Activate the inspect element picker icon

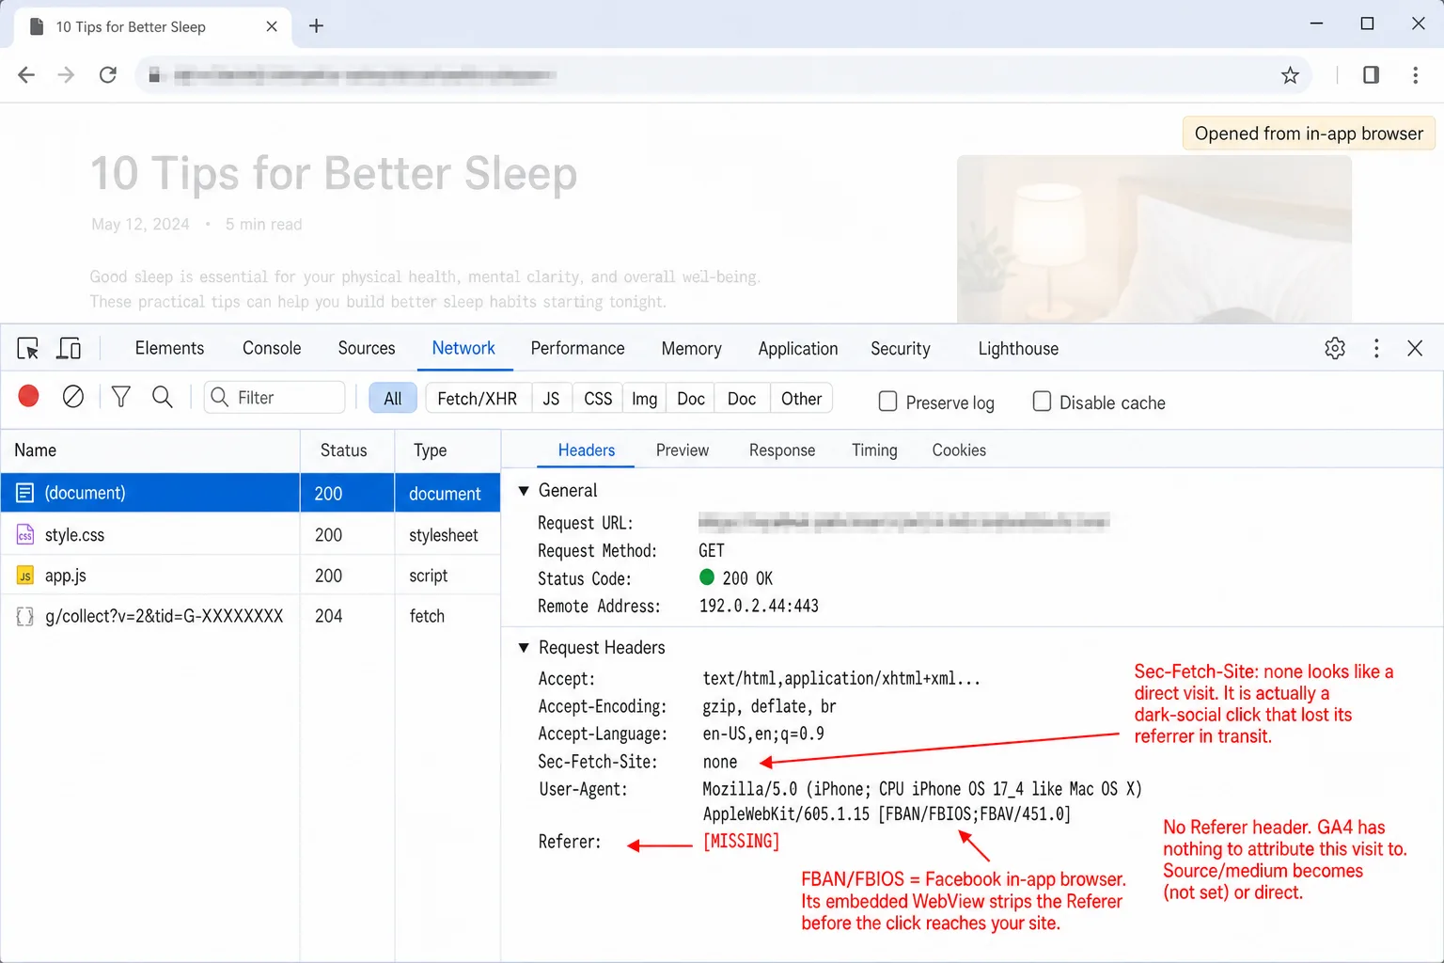(x=28, y=349)
